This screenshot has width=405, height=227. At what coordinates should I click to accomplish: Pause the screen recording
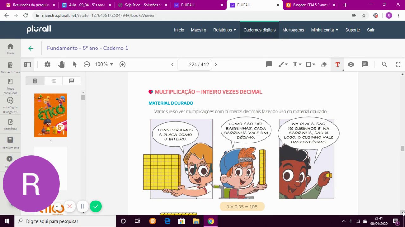point(83,207)
